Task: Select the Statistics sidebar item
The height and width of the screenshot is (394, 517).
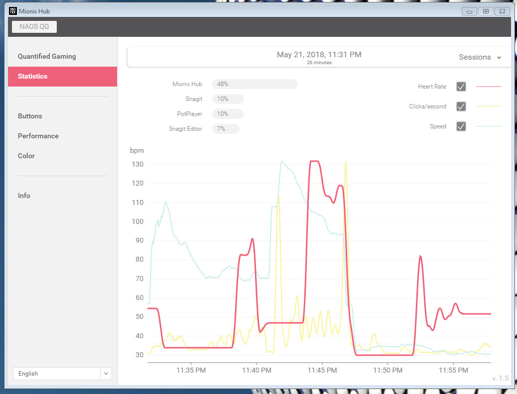Action: point(62,77)
